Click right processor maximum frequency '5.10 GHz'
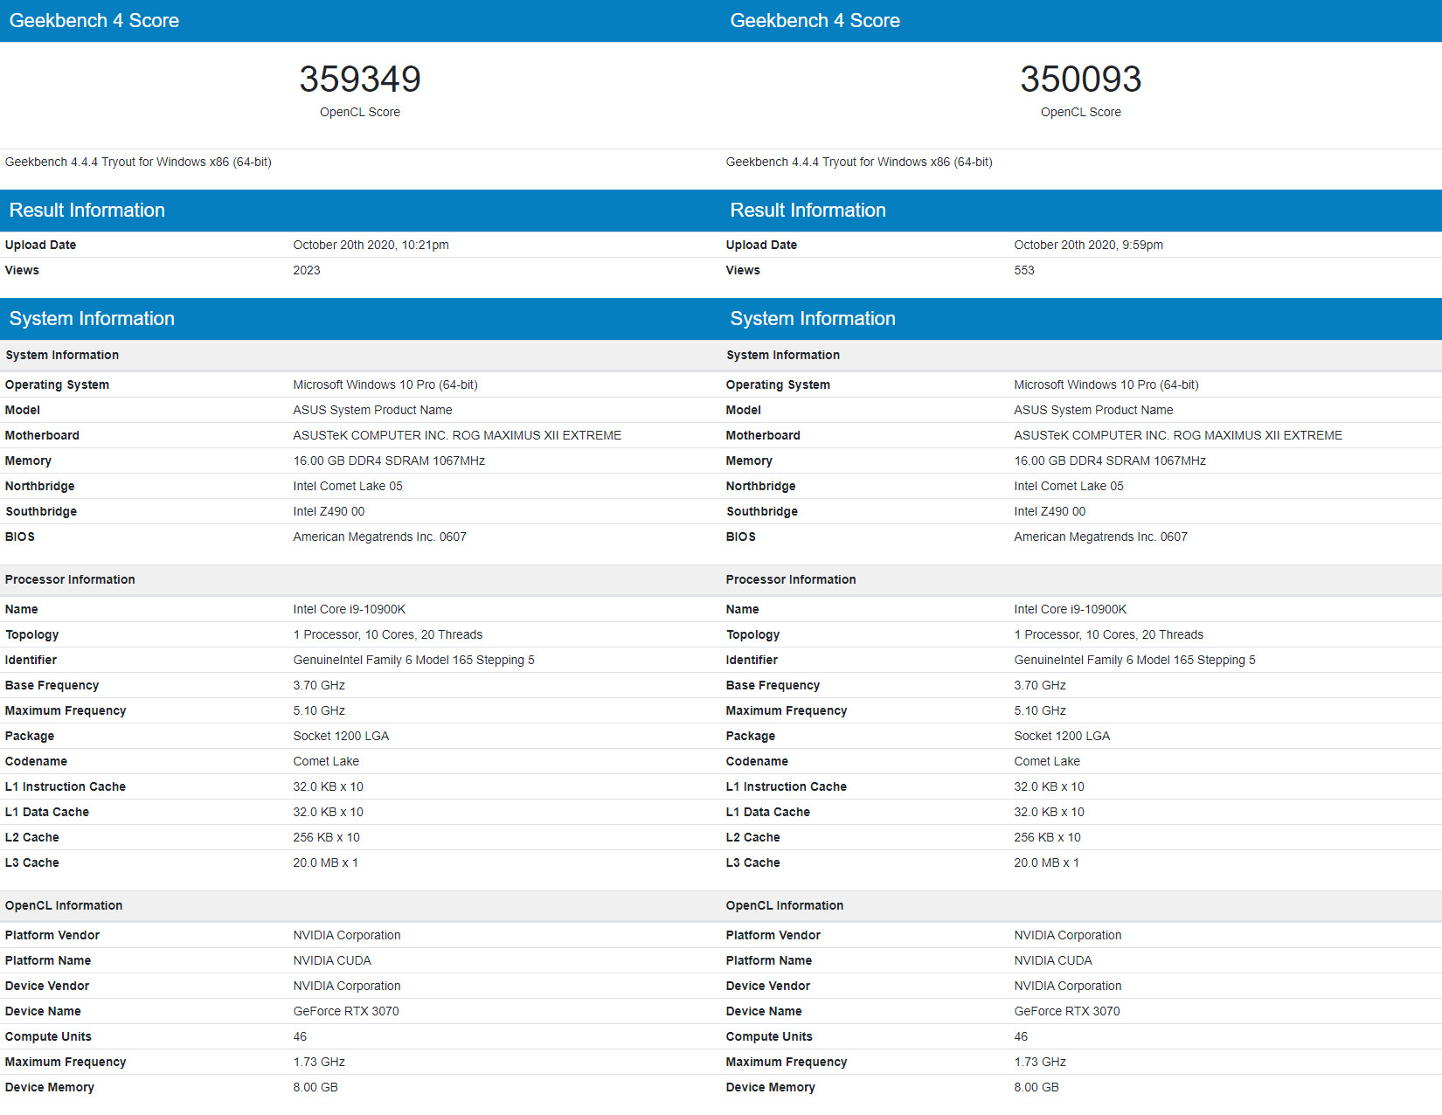Image resolution: width=1442 pixels, height=1115 pixels. [1040, 710]
